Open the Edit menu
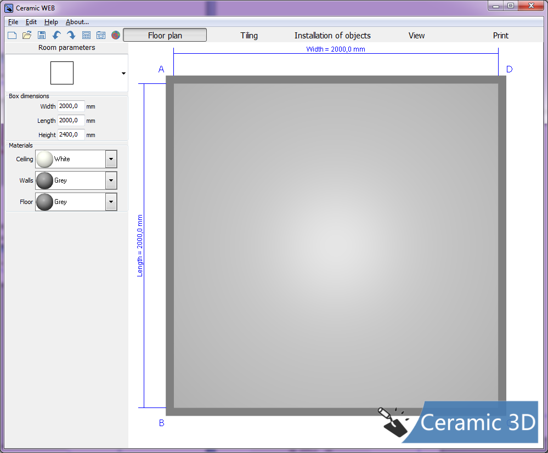Screen dimensions: 548x453 31,22
